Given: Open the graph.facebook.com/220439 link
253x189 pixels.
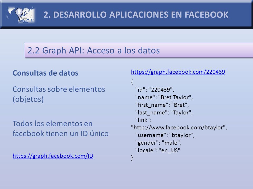Looking at the screenshot, I should coord(178,72).
